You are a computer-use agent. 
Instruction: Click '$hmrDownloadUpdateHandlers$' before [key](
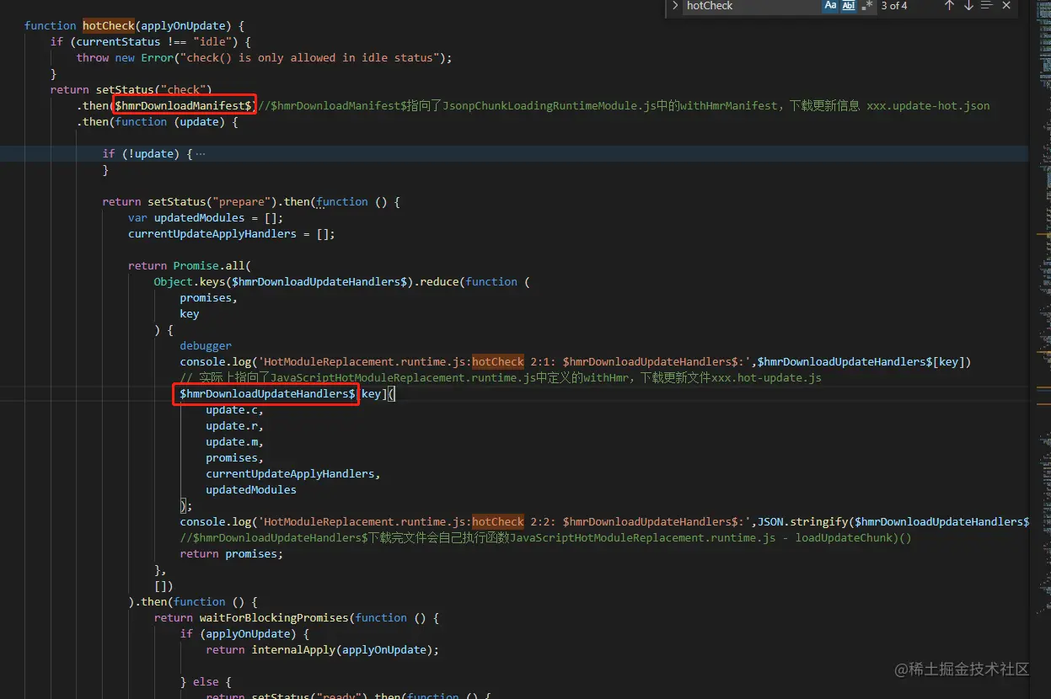pos(267,394)
